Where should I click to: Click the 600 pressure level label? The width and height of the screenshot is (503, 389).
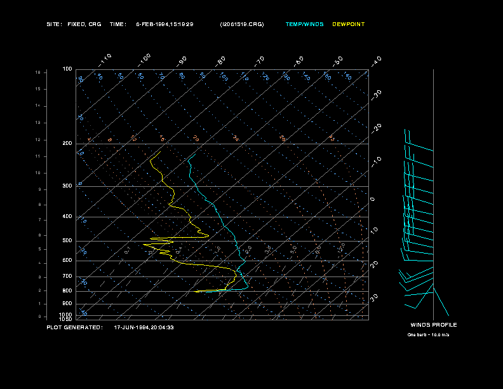pyautogui.click(x=67, y=261)
